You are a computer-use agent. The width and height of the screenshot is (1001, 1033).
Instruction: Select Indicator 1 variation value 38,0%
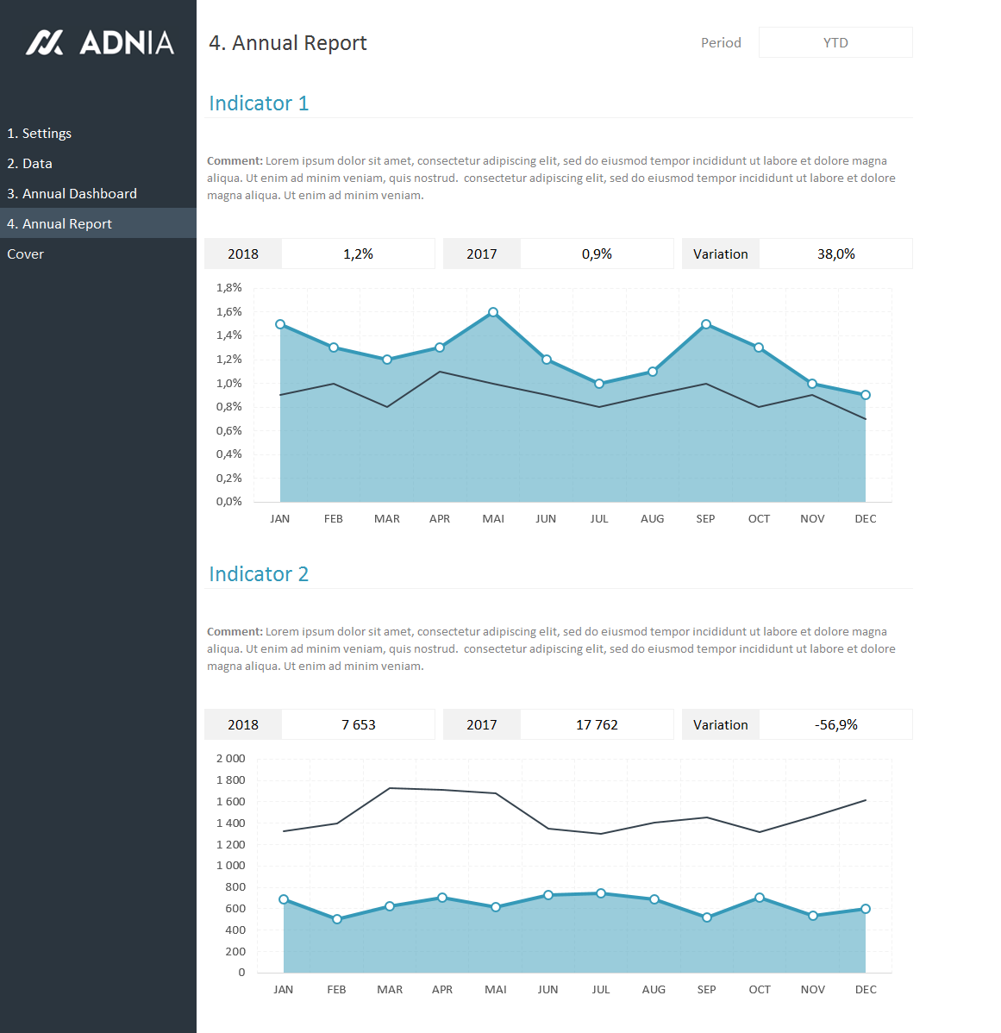click(835, 254)
